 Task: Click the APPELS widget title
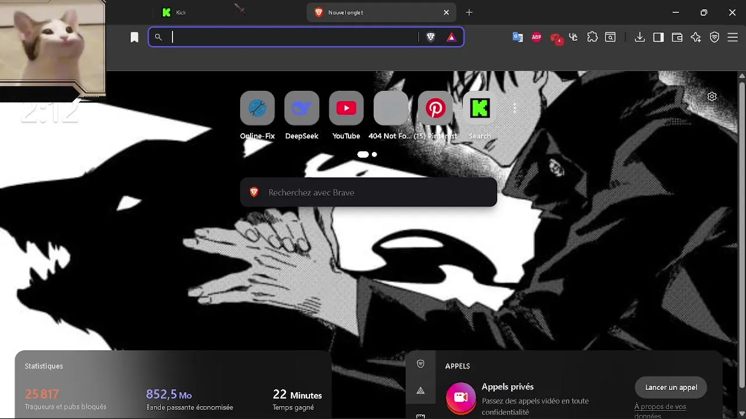[x=458, y=366]
